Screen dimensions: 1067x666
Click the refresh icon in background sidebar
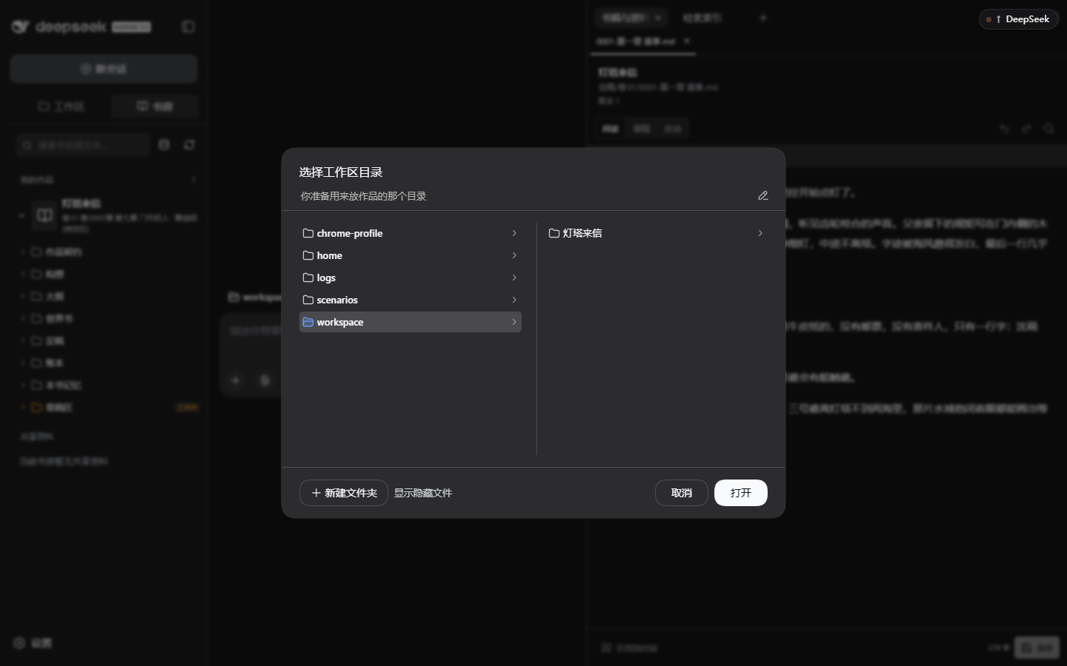tap(190, 145)
